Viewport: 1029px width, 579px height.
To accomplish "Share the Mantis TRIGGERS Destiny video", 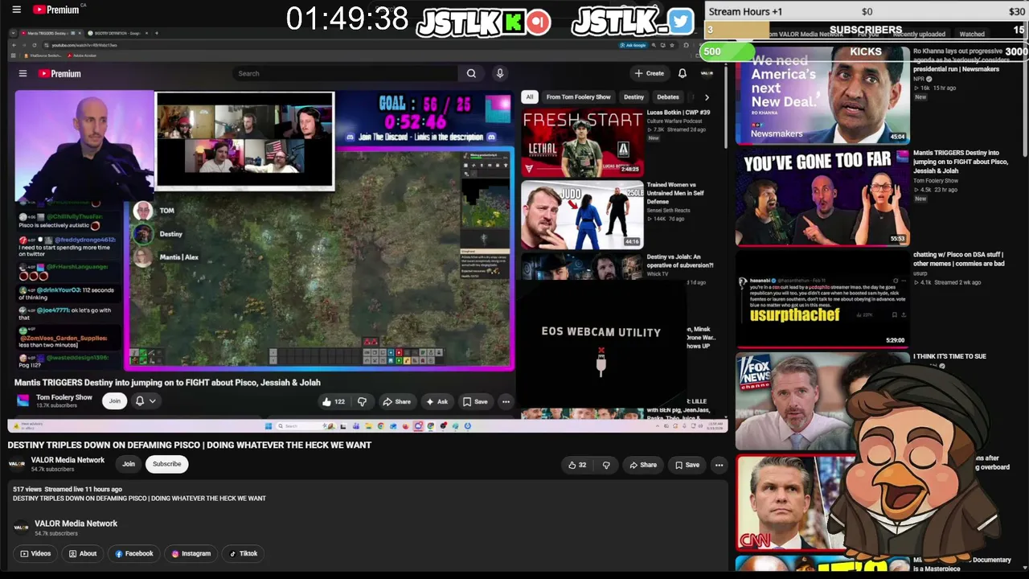I will [x=397, y=401].
